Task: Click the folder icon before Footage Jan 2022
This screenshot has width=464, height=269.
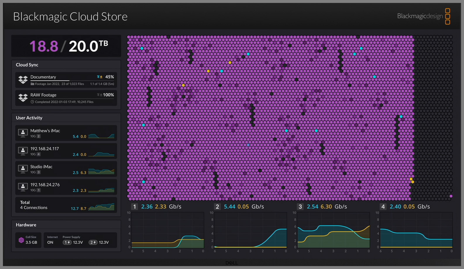Action: pos(32,84)
